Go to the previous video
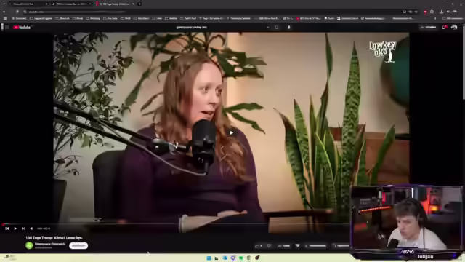 (7, 229)
